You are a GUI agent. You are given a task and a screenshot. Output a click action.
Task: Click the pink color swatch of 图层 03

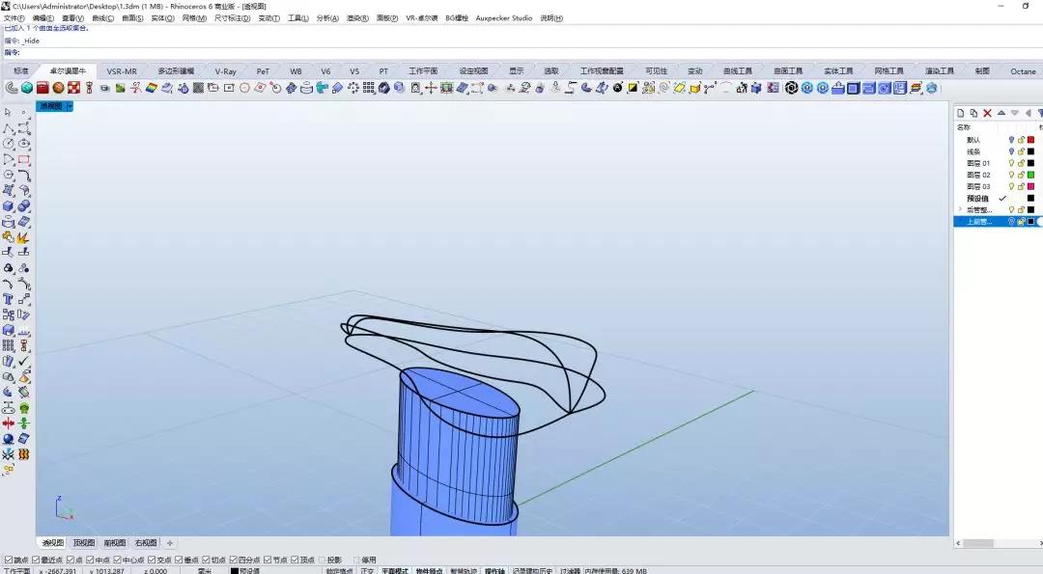pos(1031,187)
